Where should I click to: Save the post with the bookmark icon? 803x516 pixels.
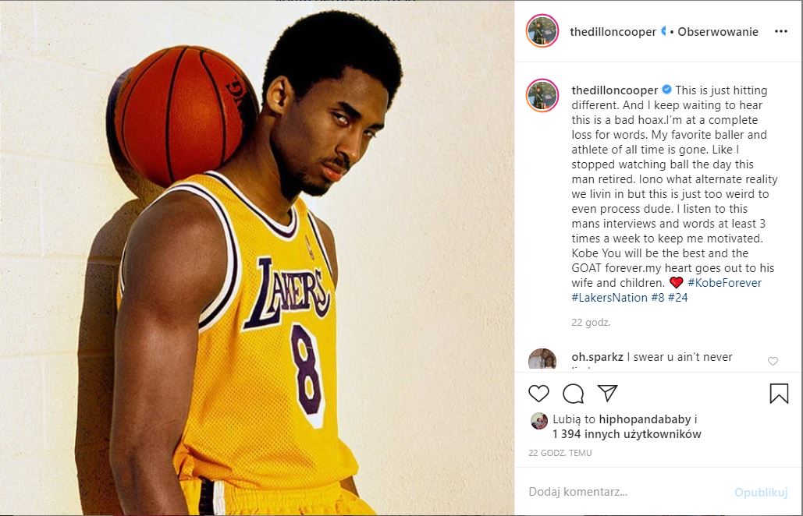(779, 394)
